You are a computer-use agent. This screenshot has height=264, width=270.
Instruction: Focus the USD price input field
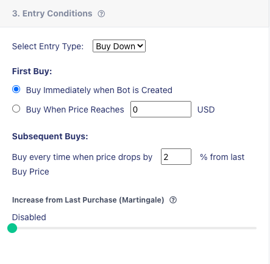[x=161, y=109]
